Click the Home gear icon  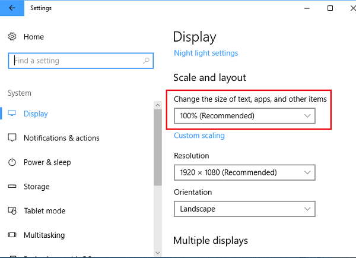(12, 37)
